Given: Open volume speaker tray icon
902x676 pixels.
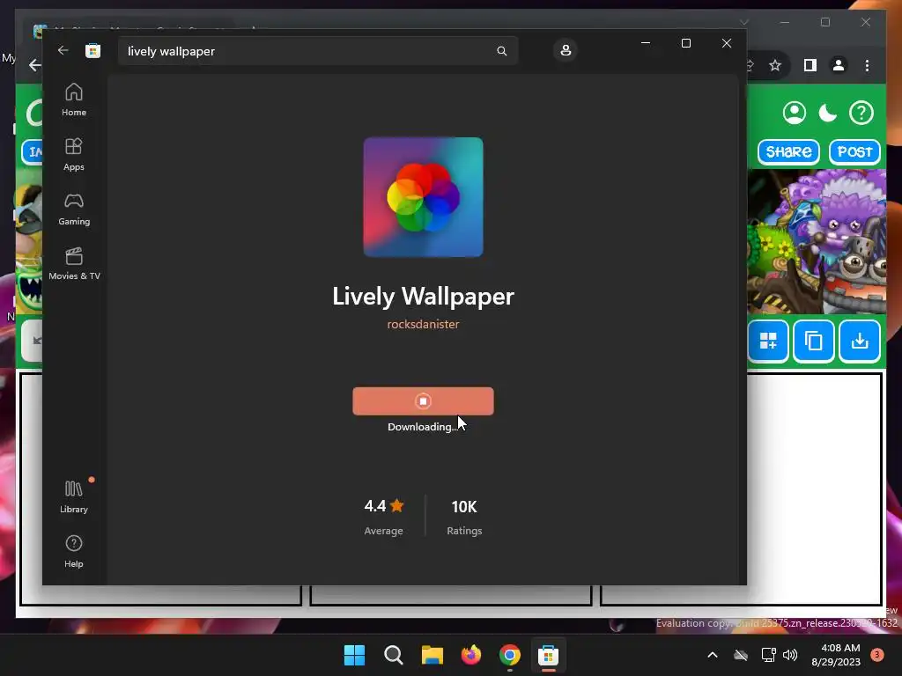Looking at the screenshot, I should (x=790, y=655).
